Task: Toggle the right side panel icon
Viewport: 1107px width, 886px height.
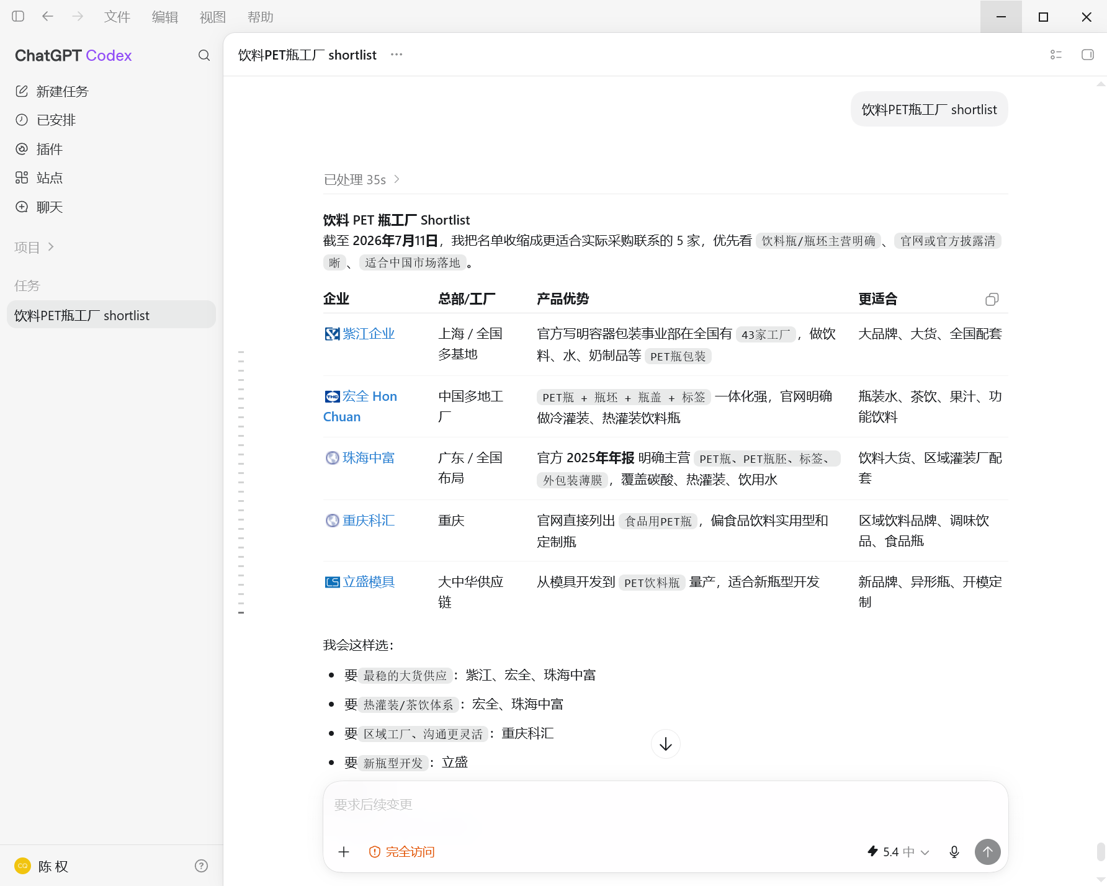Action: (1088, 55)
